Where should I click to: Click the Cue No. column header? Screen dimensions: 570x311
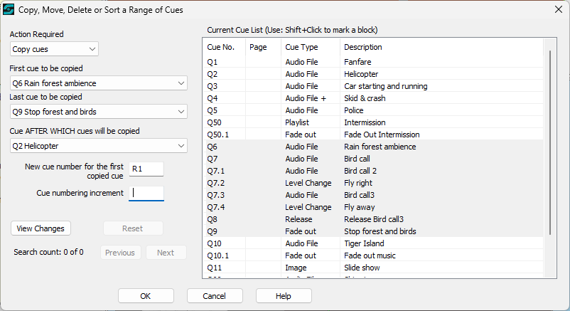(224, 48)
